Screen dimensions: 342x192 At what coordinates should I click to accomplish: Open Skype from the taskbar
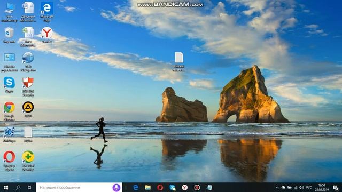click(173, 187)
